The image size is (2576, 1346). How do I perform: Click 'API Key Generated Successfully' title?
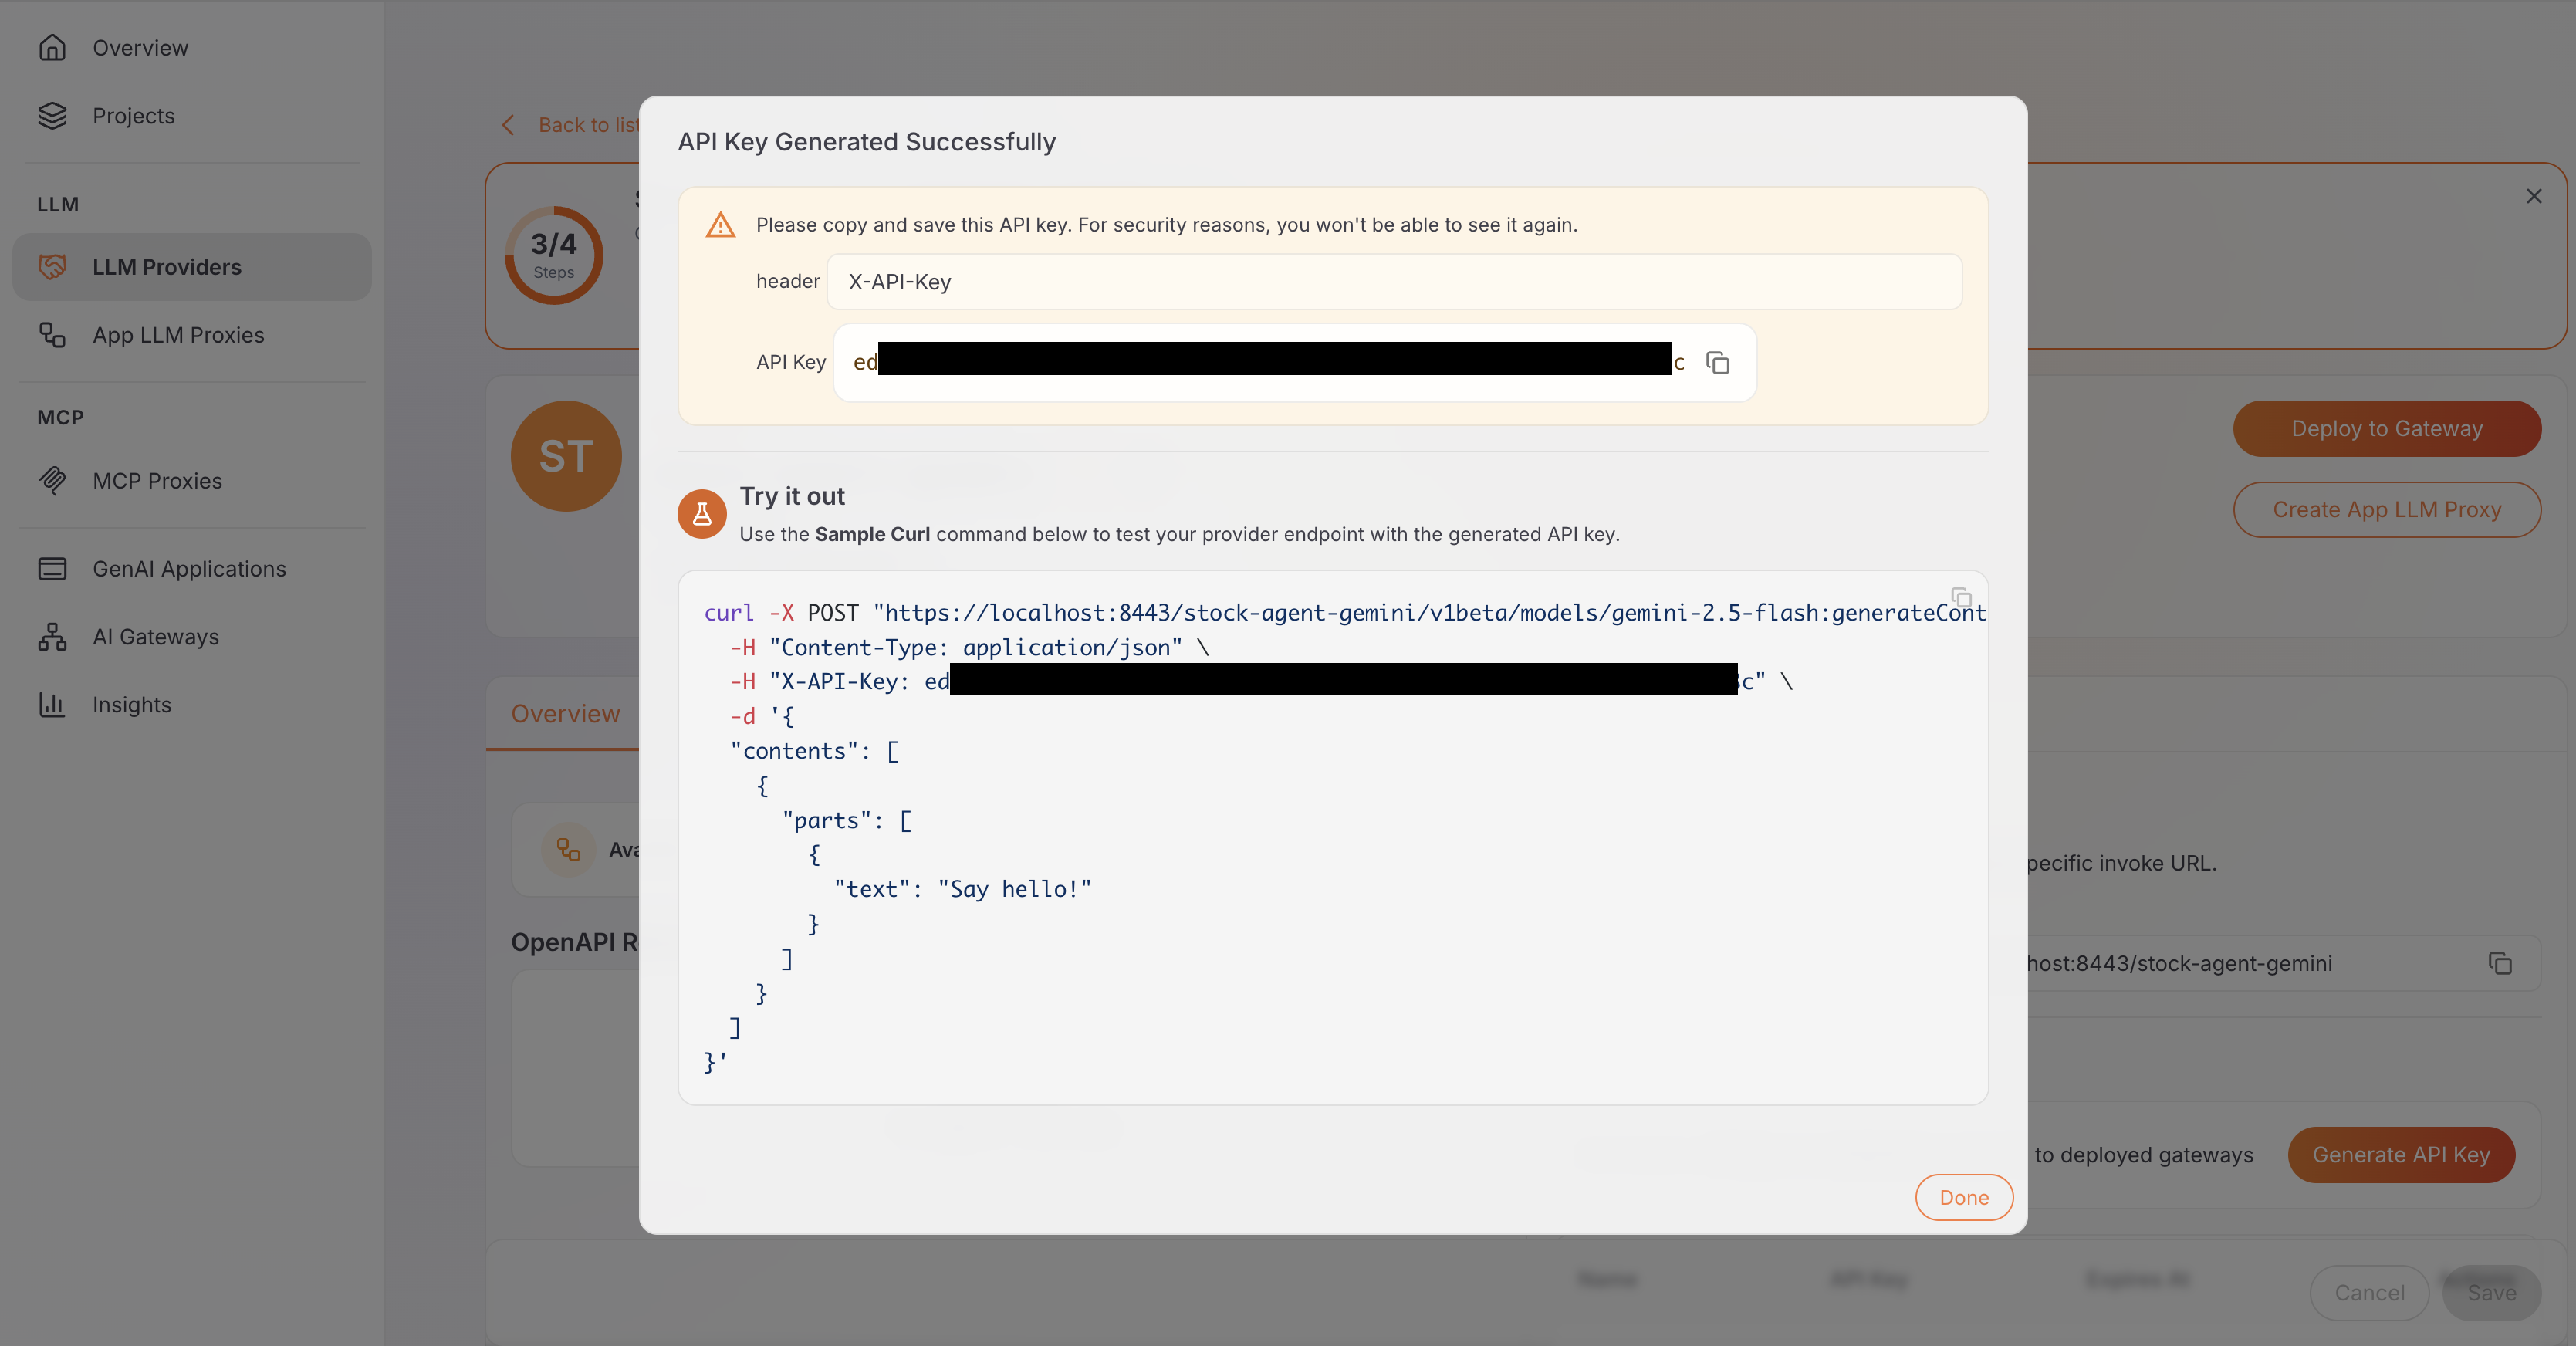[866, 142]
